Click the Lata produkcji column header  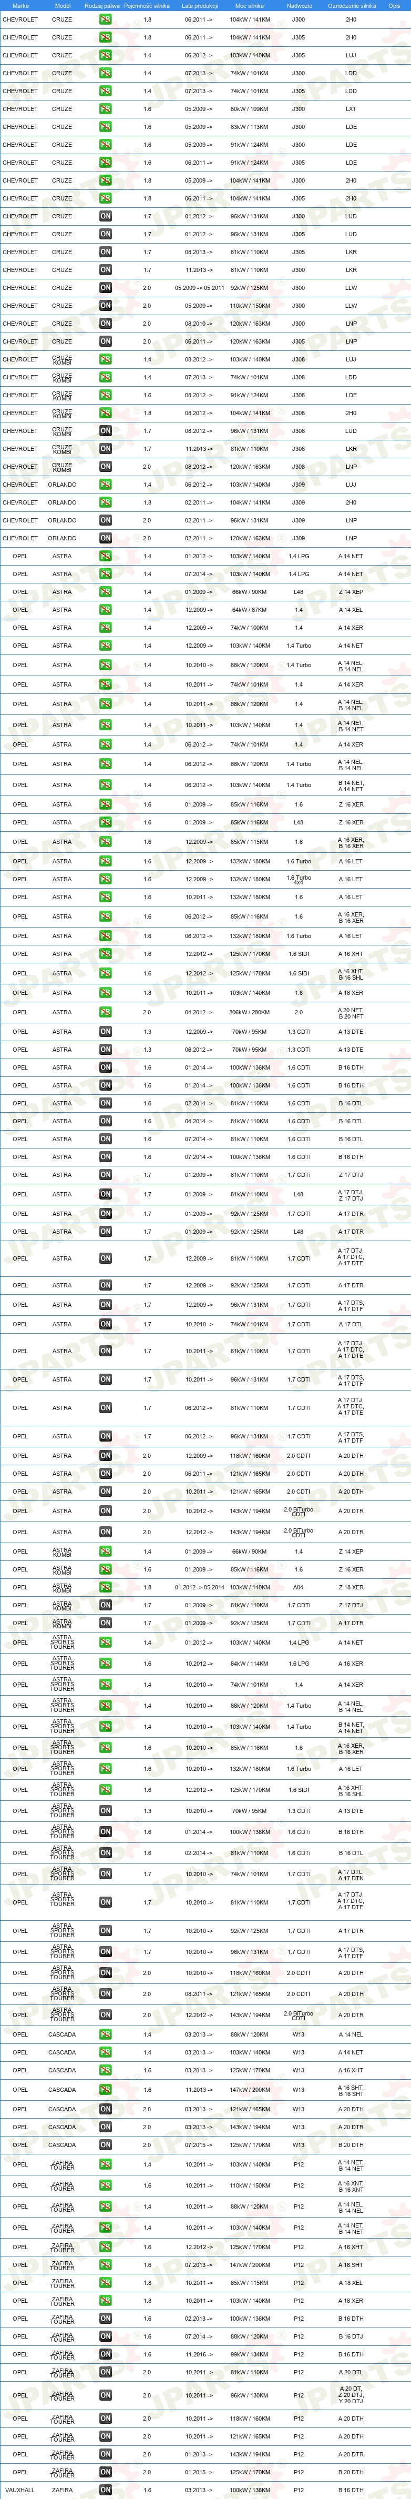[200, 6]
